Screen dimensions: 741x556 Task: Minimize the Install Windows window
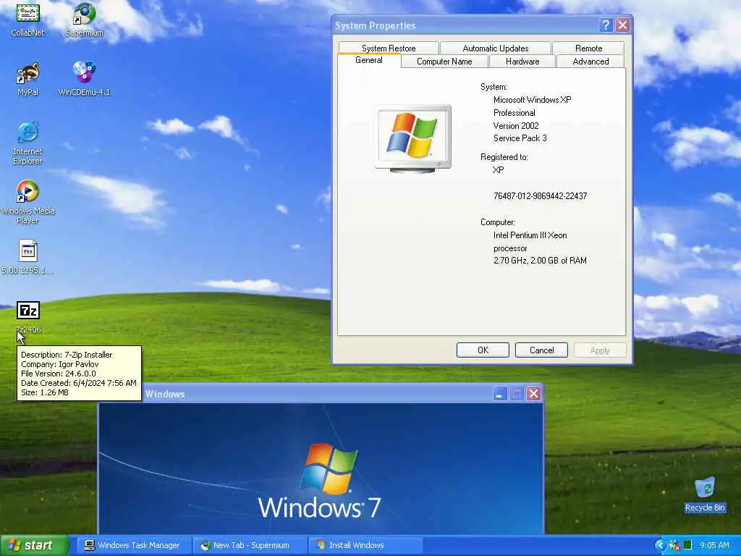[500, 393]
